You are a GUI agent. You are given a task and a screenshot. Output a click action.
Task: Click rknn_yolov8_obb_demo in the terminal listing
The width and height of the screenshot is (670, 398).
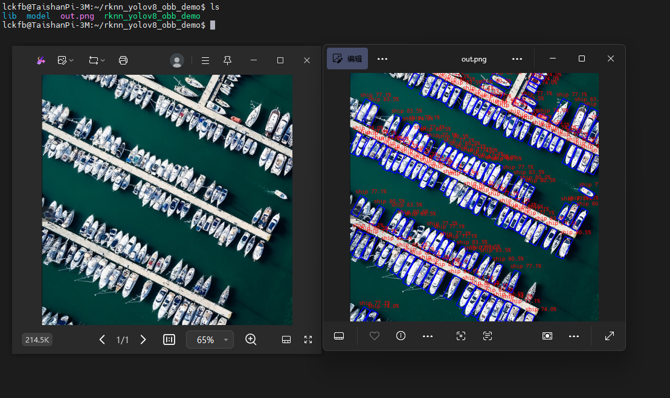[x=152, y=16]
